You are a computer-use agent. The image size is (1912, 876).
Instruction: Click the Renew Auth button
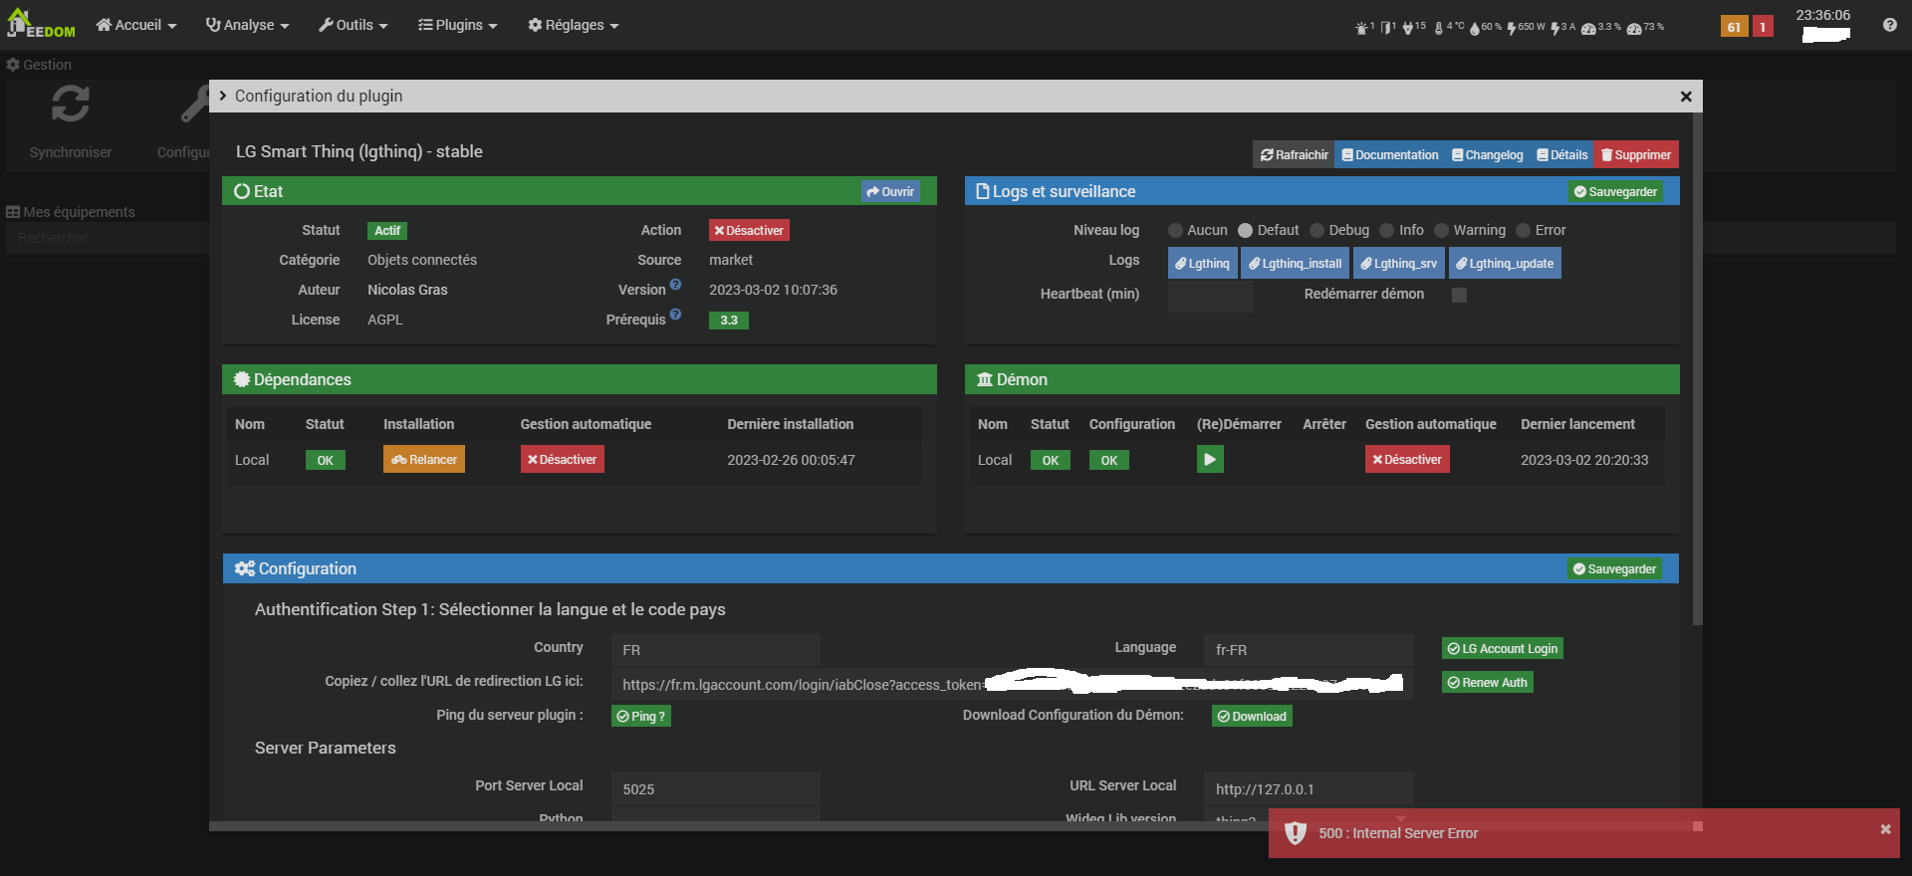point(1487,682)
